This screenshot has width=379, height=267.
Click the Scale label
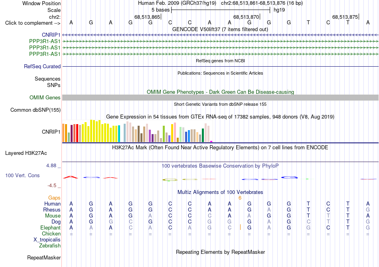click(54, 10)
